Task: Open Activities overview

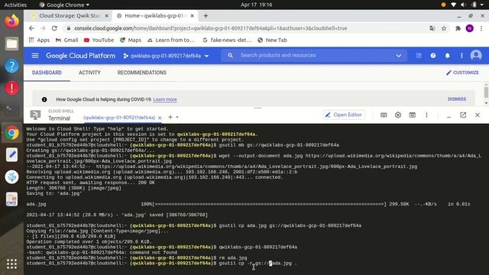Action: [x=15, y=5]
